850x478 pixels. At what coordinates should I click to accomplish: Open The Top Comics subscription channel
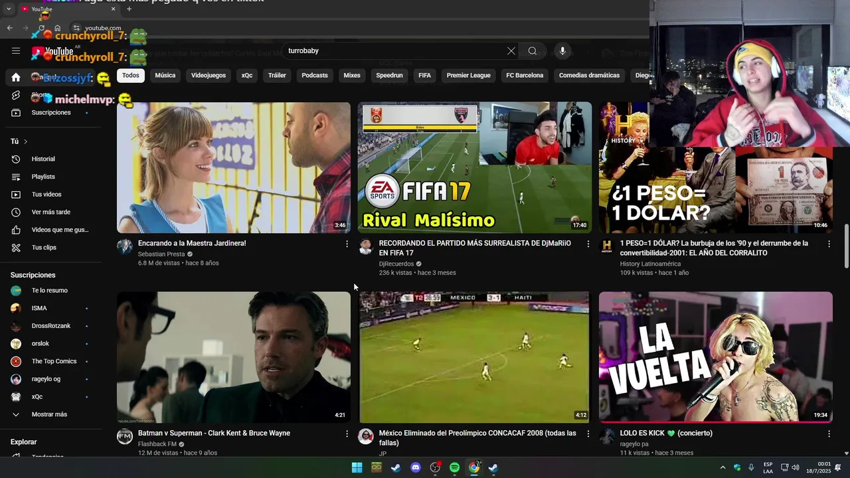coord(50,361)
